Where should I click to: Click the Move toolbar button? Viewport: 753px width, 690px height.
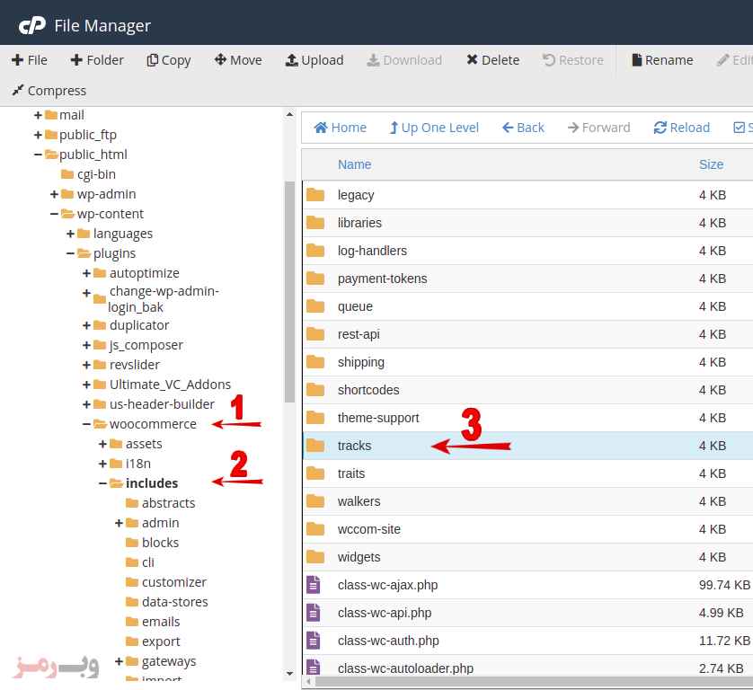click(x=238, y=60)
